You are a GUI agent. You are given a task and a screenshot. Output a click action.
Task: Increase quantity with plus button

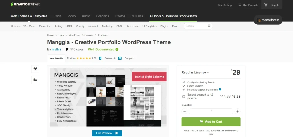tap(237, 111)
